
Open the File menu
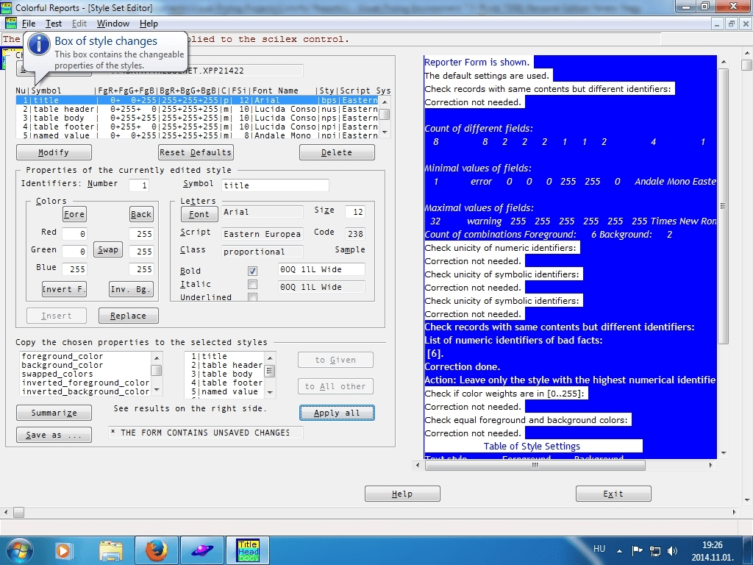pyautogui.click(x=29, y=24)
